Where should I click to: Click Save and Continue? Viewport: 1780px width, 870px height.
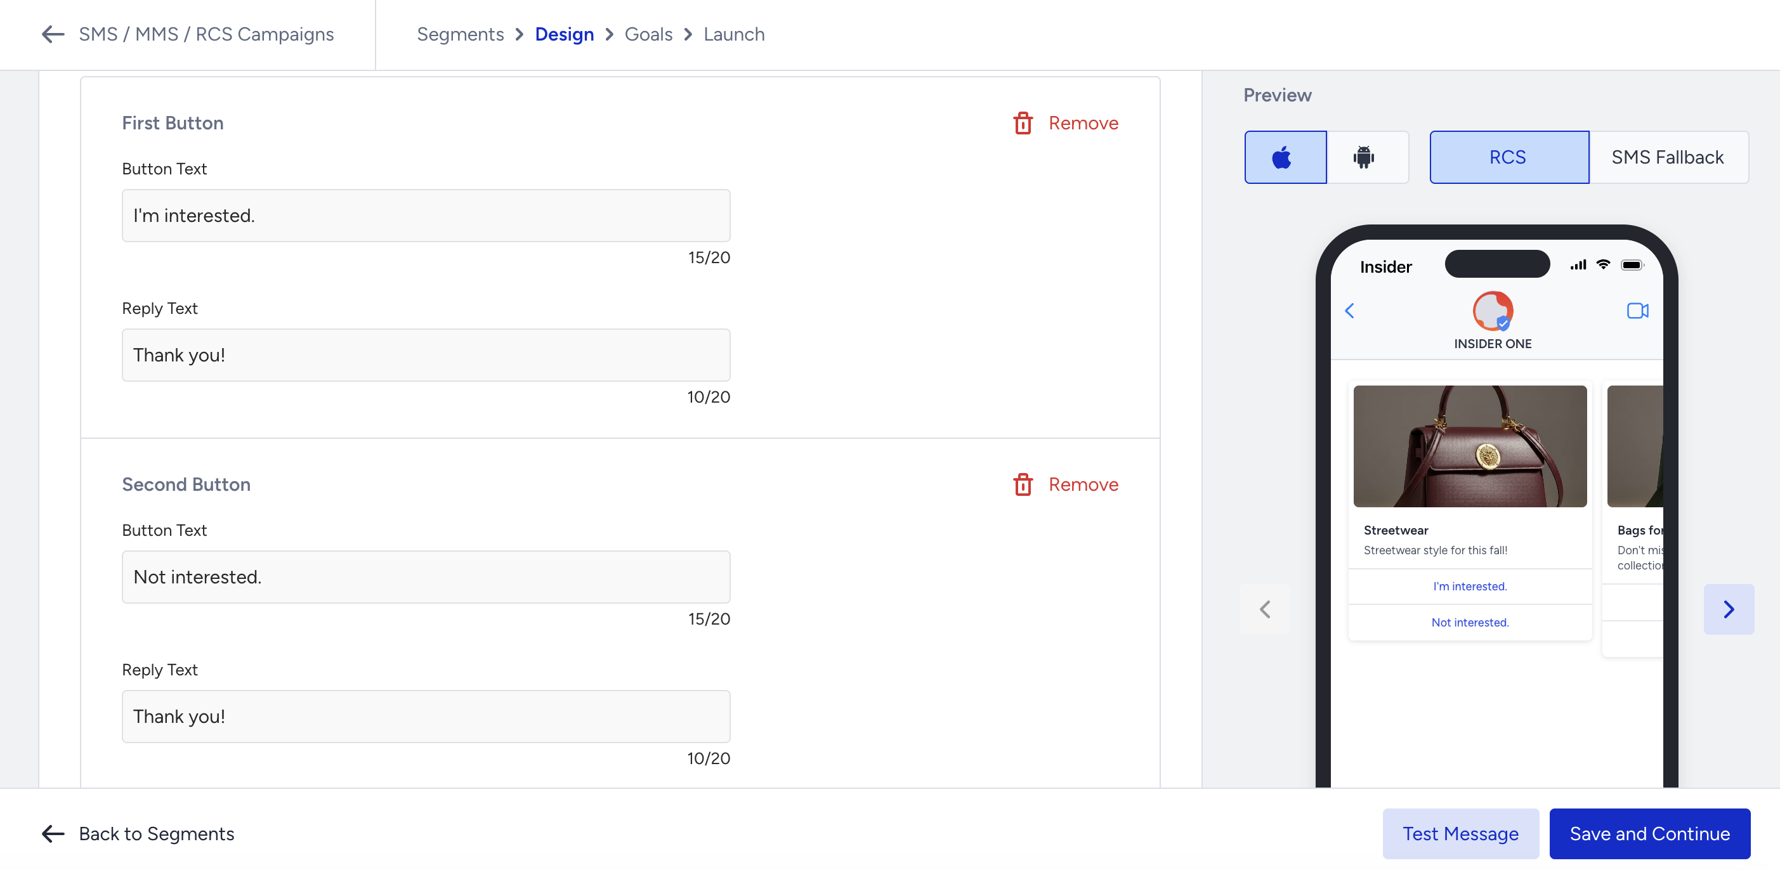(1649, 833)
